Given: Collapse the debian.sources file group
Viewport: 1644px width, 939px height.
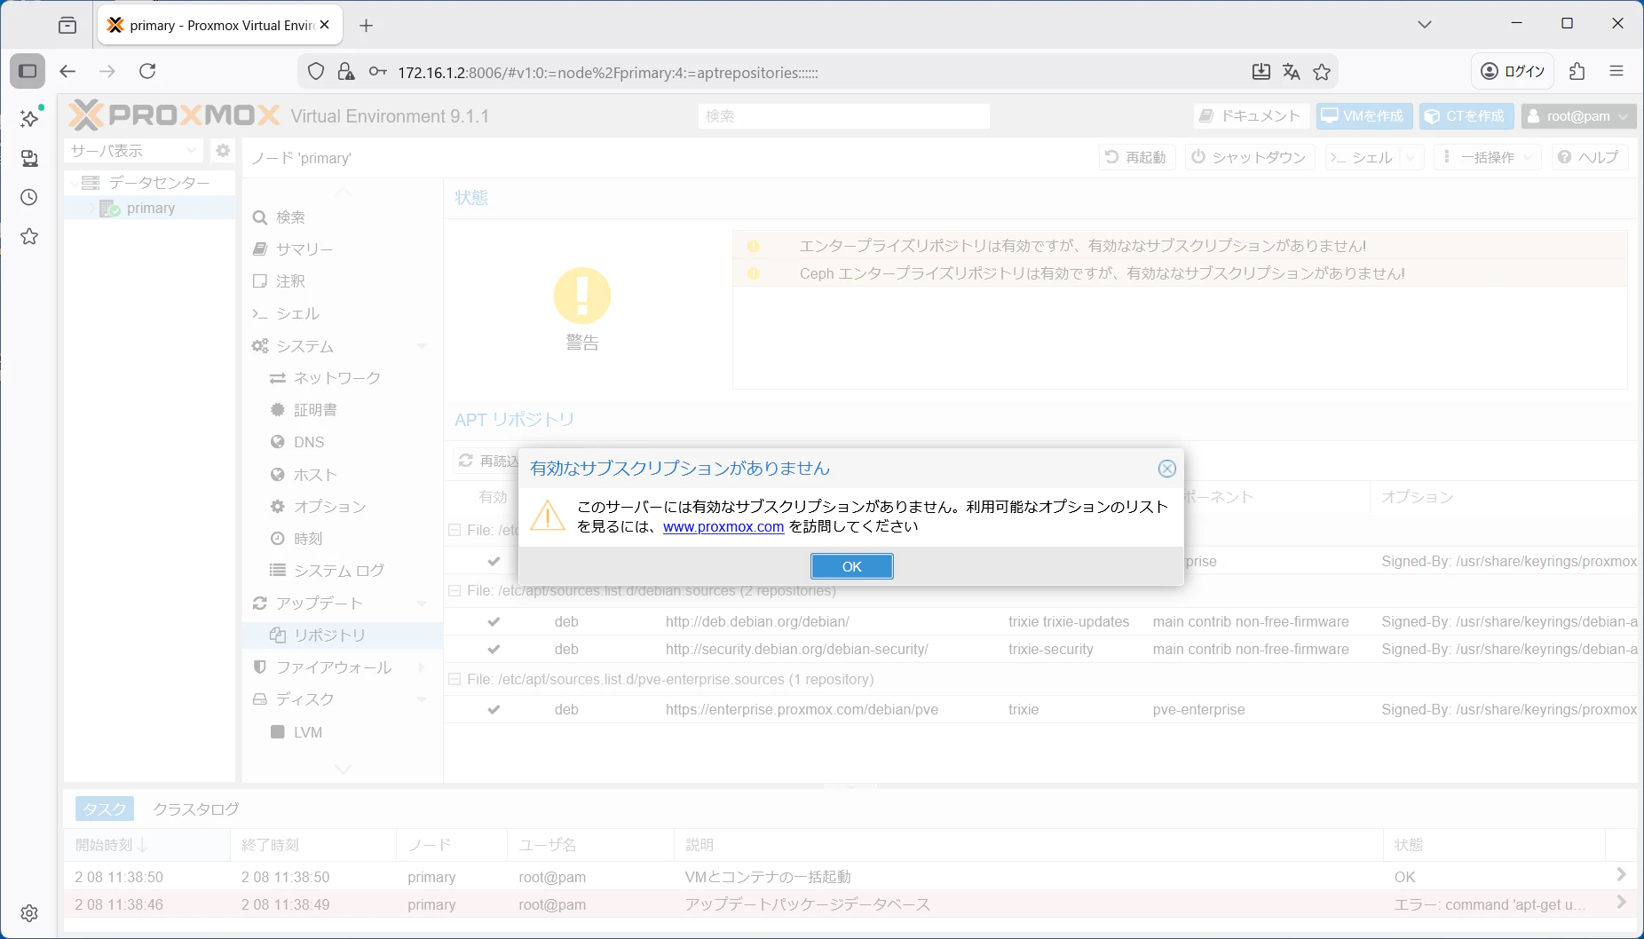Looking at the screenshot, I should click(454, 591).
